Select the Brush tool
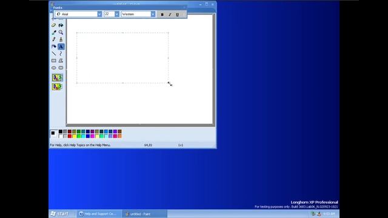388x218 pixels. (x=61, y=39)
